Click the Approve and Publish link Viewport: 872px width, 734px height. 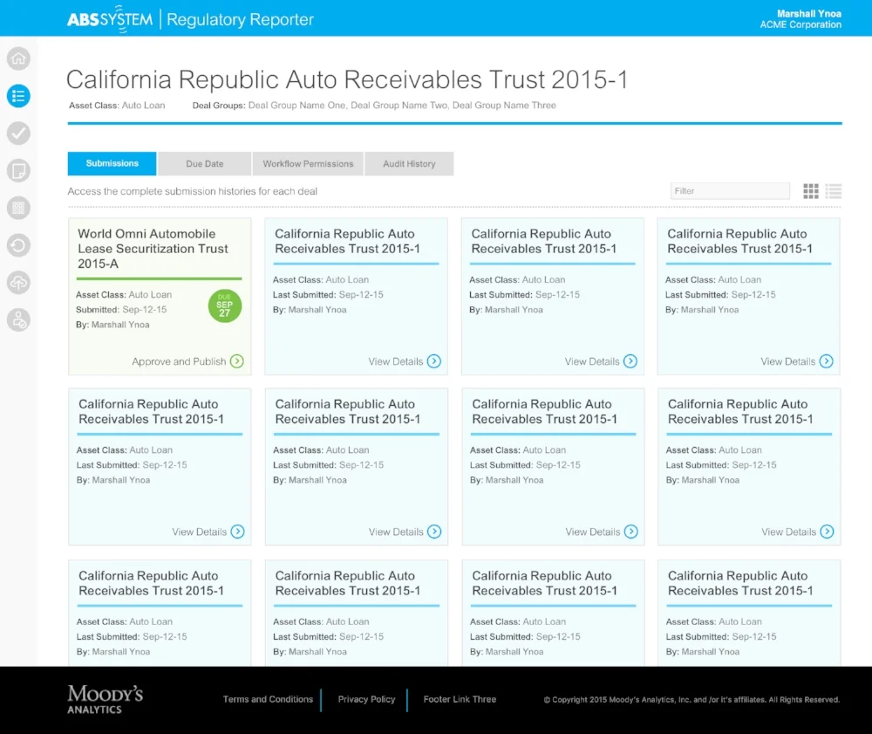coord(179,361)
